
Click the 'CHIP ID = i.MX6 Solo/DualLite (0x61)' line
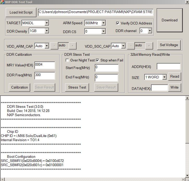click(x=29, y=136)
